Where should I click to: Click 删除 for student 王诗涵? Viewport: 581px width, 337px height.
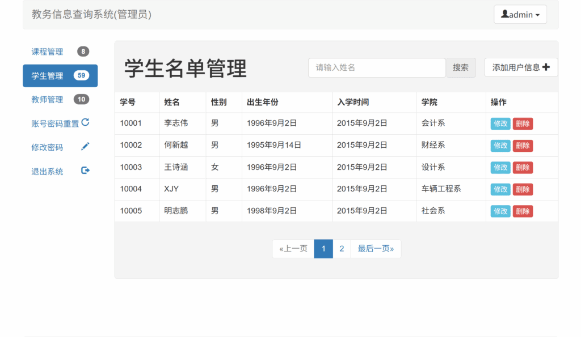tap(522, 167)
